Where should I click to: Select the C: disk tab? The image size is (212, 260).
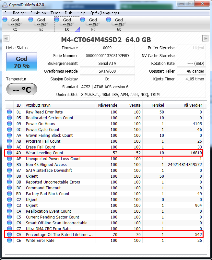(x=15, y=24)
